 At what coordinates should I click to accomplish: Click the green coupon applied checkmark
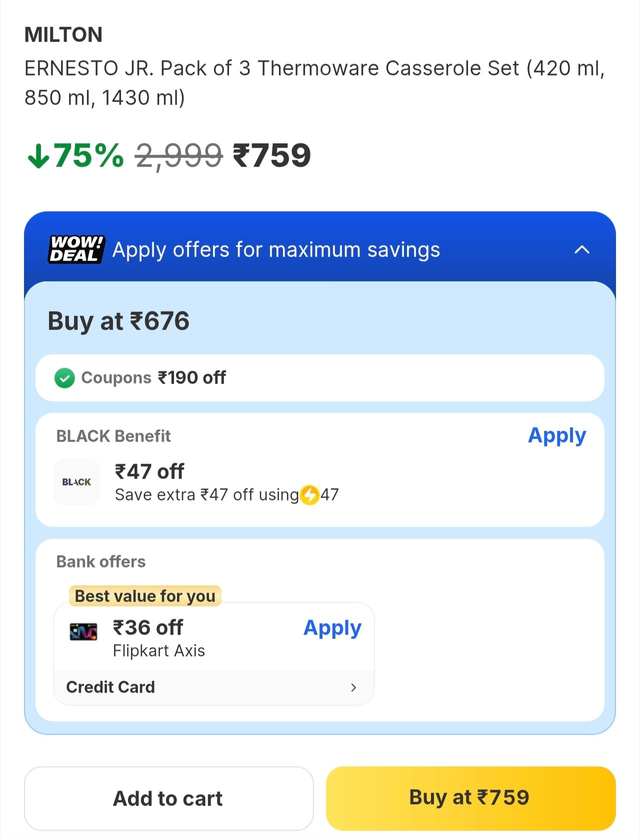pyautogui.click(x=64, y=378)
